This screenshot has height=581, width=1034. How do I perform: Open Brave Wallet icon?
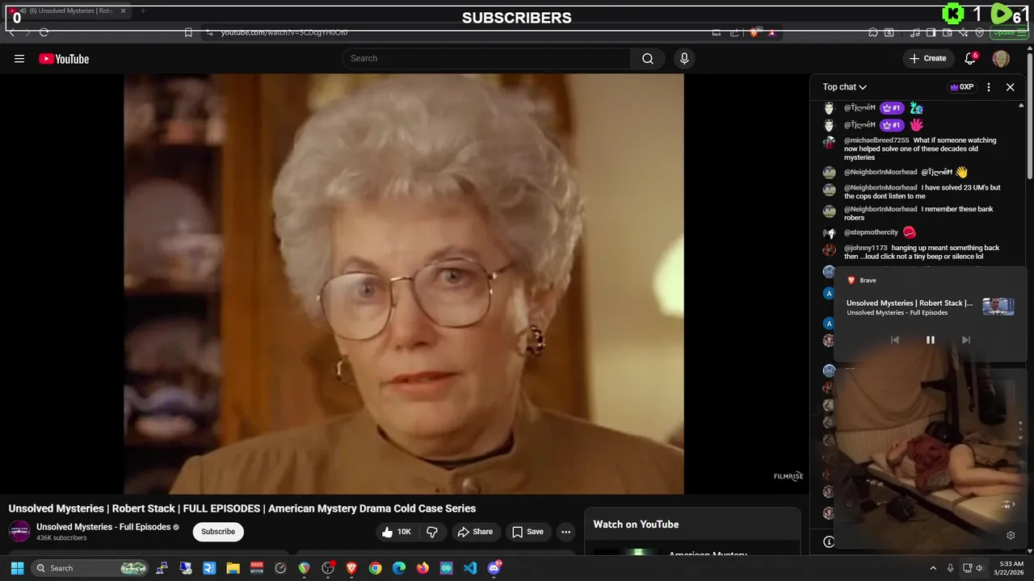(948, 32)
